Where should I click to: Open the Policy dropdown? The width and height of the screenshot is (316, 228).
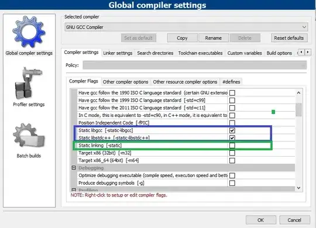tap(195, 65)
